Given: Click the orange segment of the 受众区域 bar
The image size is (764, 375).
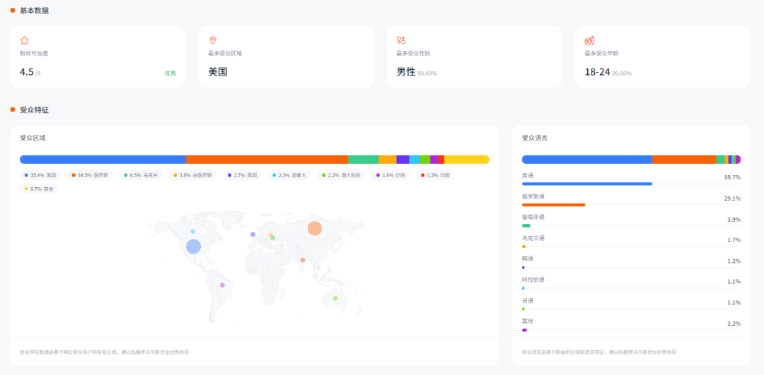Looking at the screenshot, I should tap(267, 160).
